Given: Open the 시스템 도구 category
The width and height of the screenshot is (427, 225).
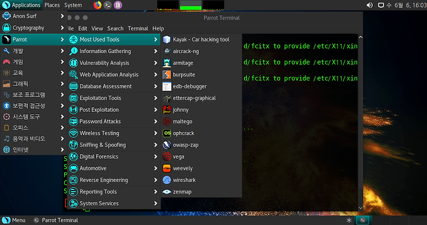Looking at the screenshot, I should coord(33,117).
